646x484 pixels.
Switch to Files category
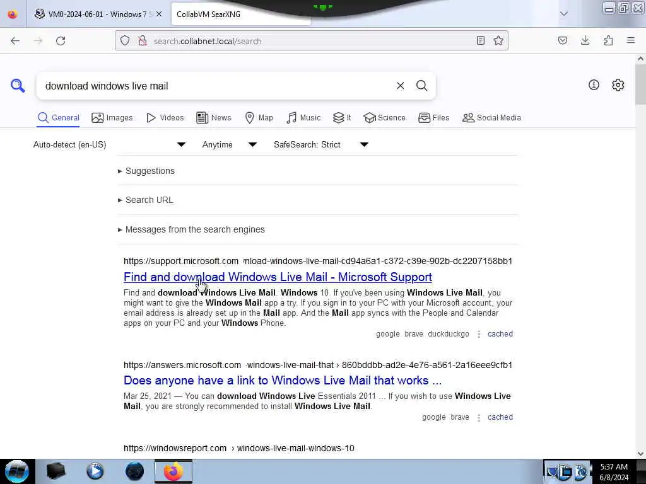[433, 118]
